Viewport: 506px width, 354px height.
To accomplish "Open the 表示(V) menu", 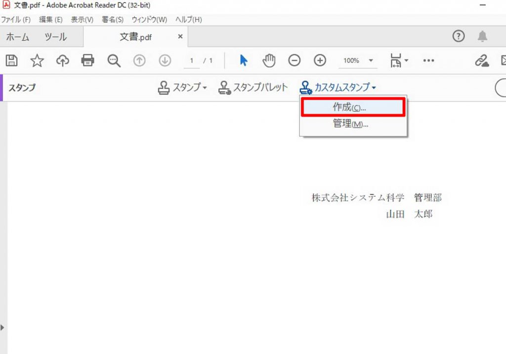I will coord(82,20).
